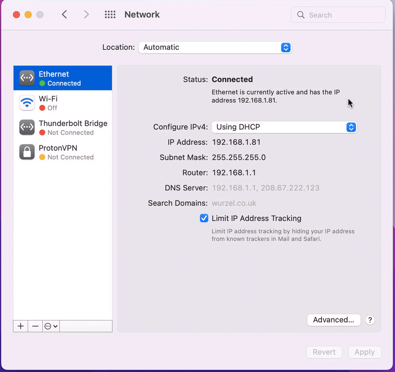Disable Limit IP Address Tracking checkbox
Screen dimensions: 395x372
[x=204, y=218]
